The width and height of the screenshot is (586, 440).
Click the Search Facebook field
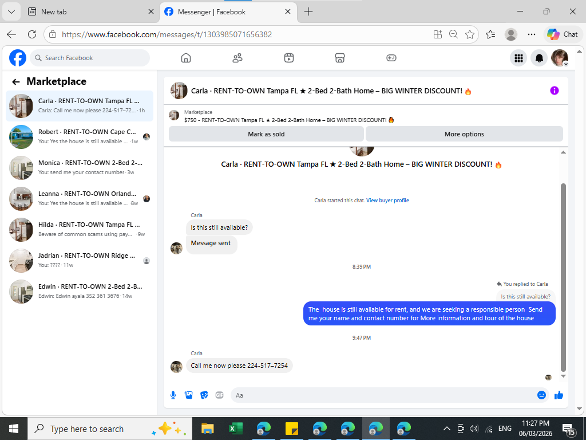90,58
